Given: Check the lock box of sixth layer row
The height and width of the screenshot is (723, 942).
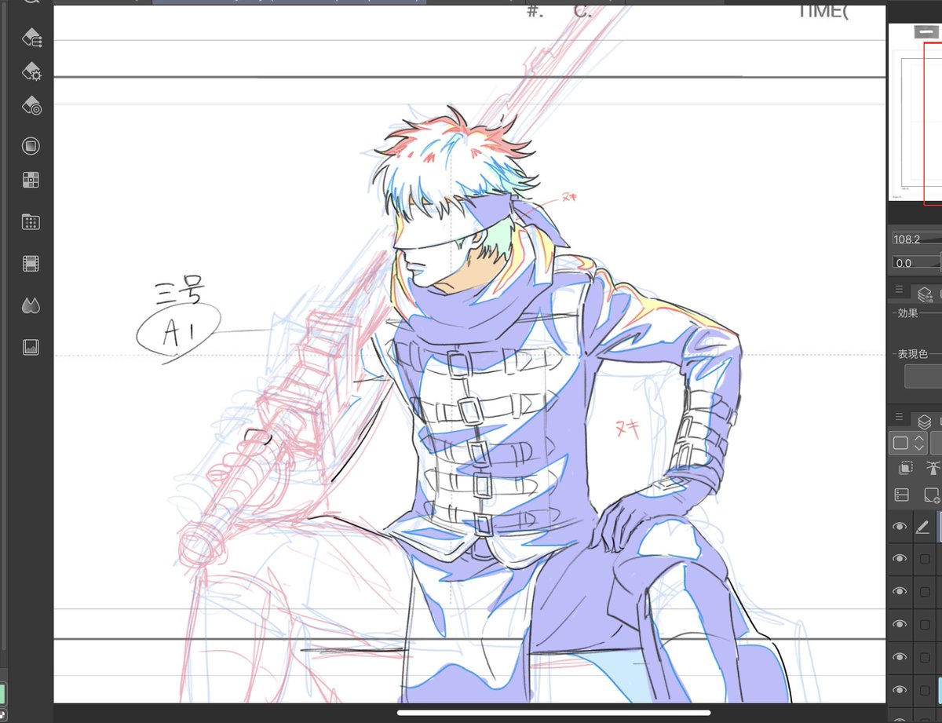Looking at the screenshot, I should tap(925, 689).
